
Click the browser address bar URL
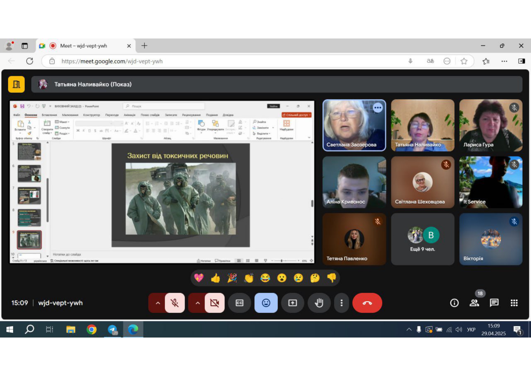click(x=112, y=61)
